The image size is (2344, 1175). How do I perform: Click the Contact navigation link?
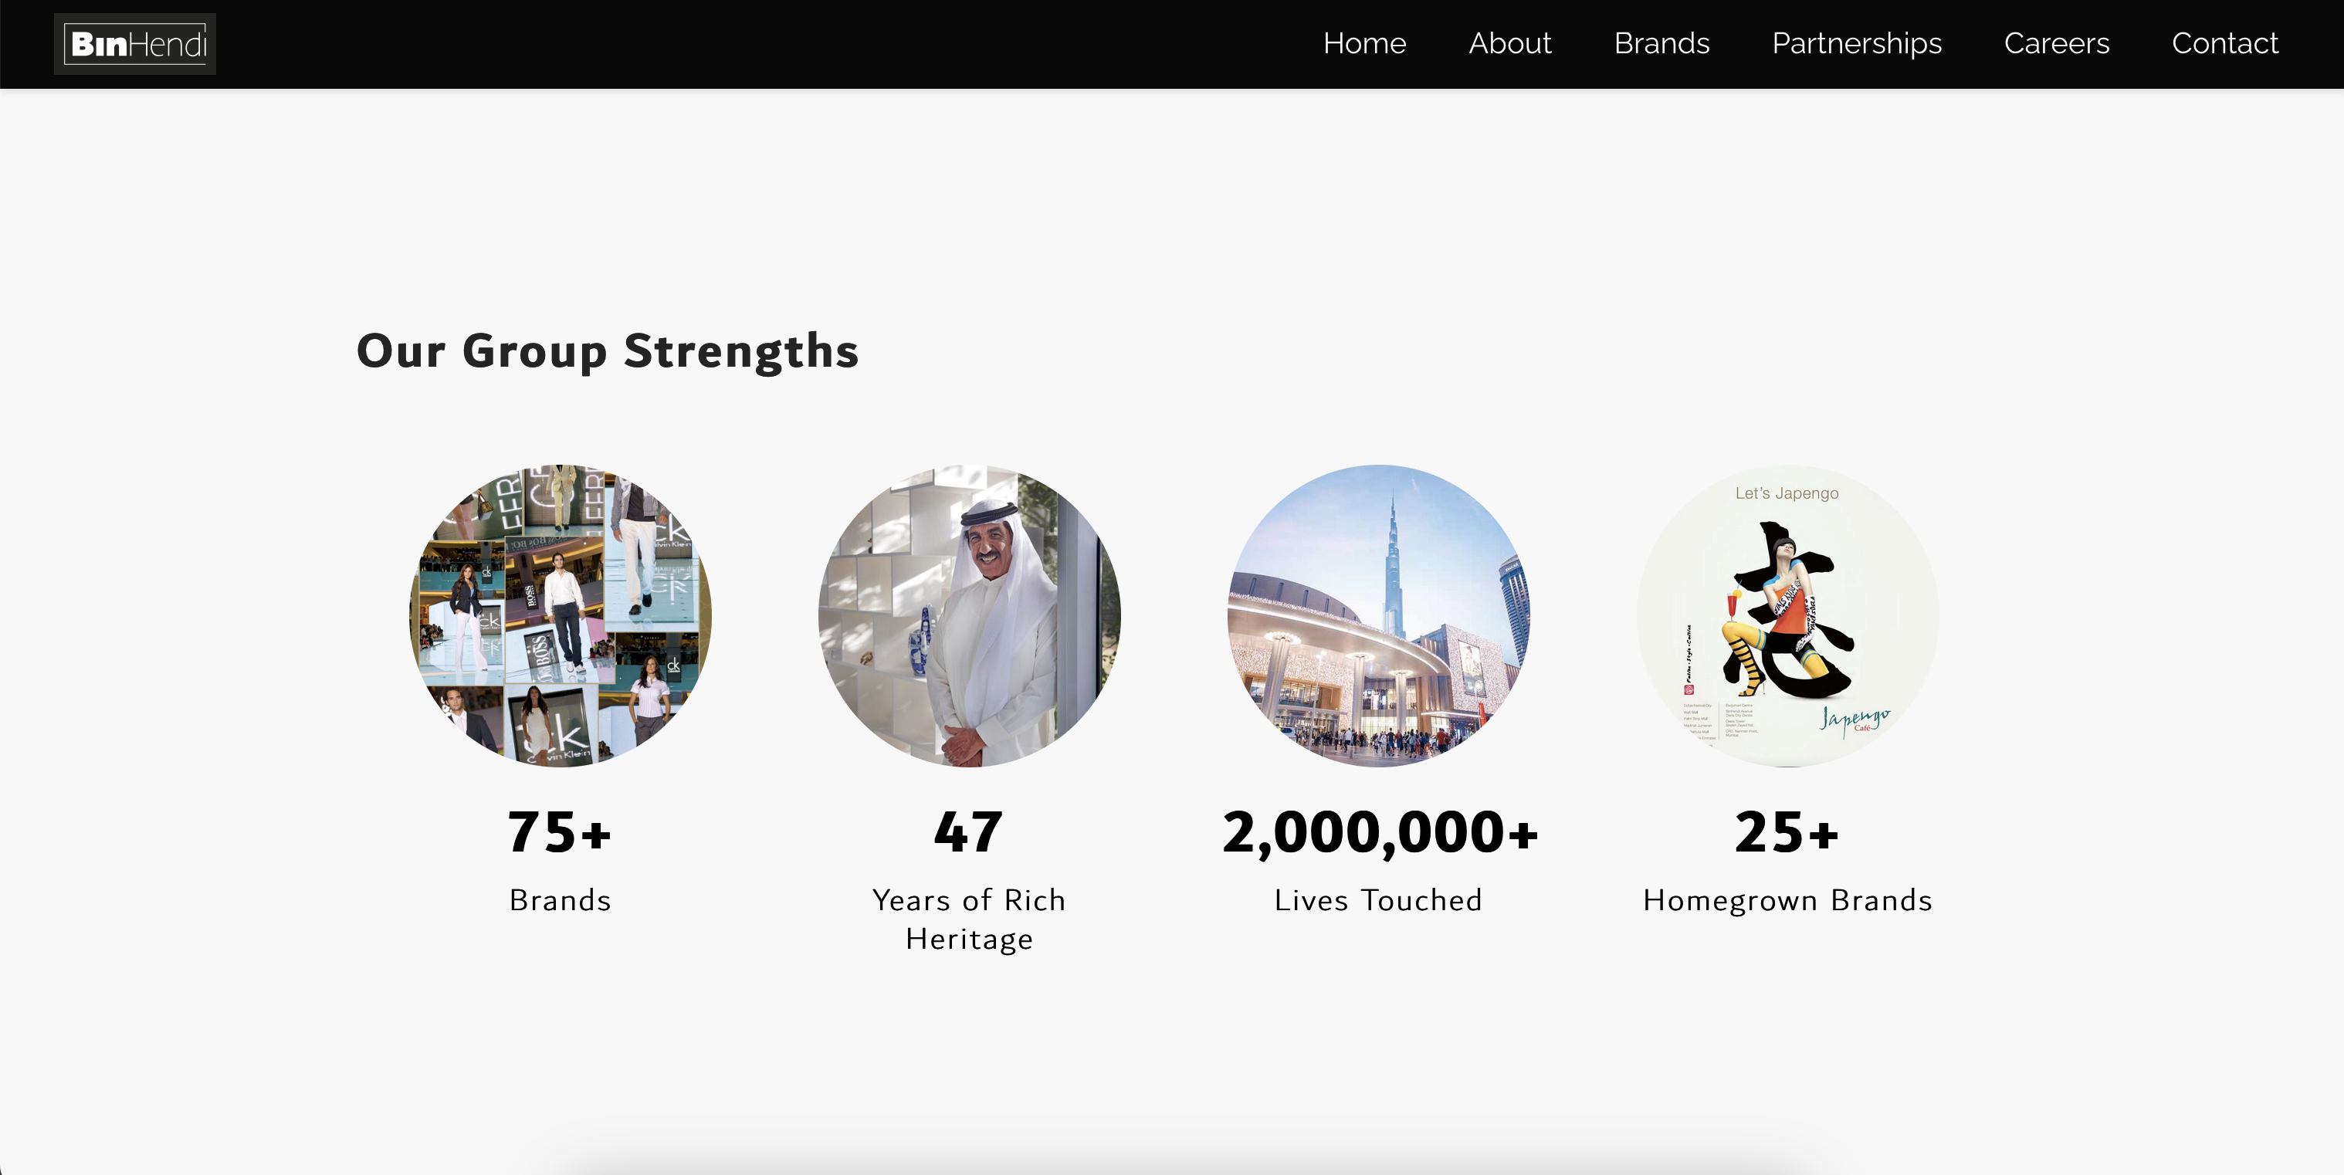[2225, 44]
